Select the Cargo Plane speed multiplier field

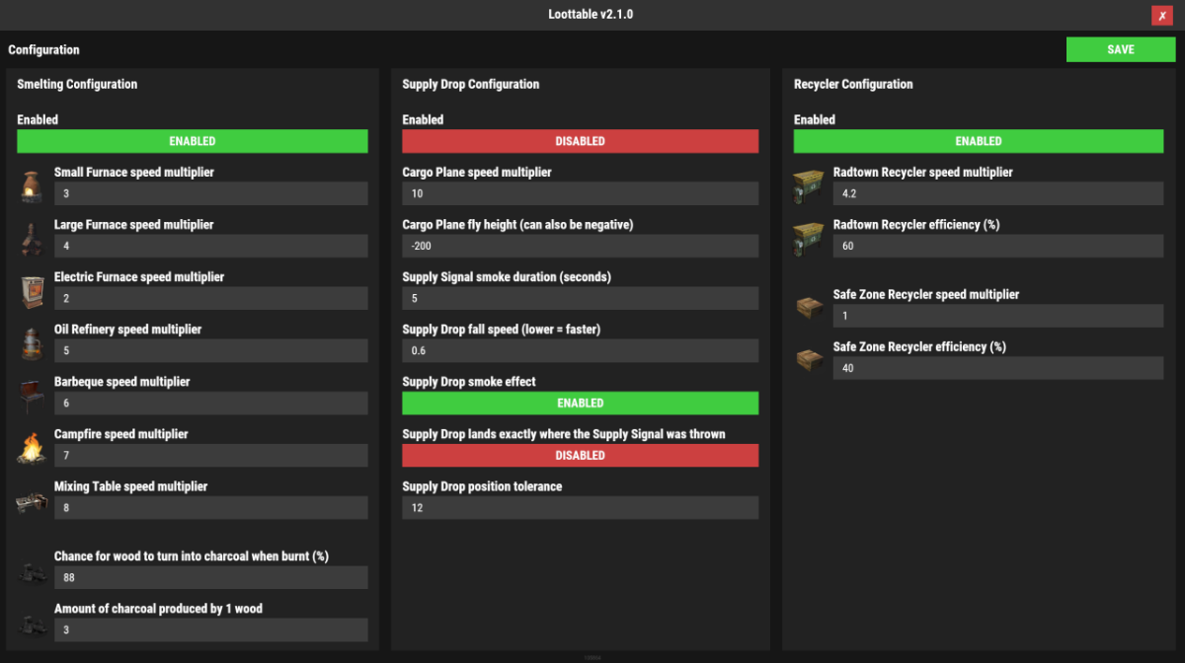pos(580,193)
